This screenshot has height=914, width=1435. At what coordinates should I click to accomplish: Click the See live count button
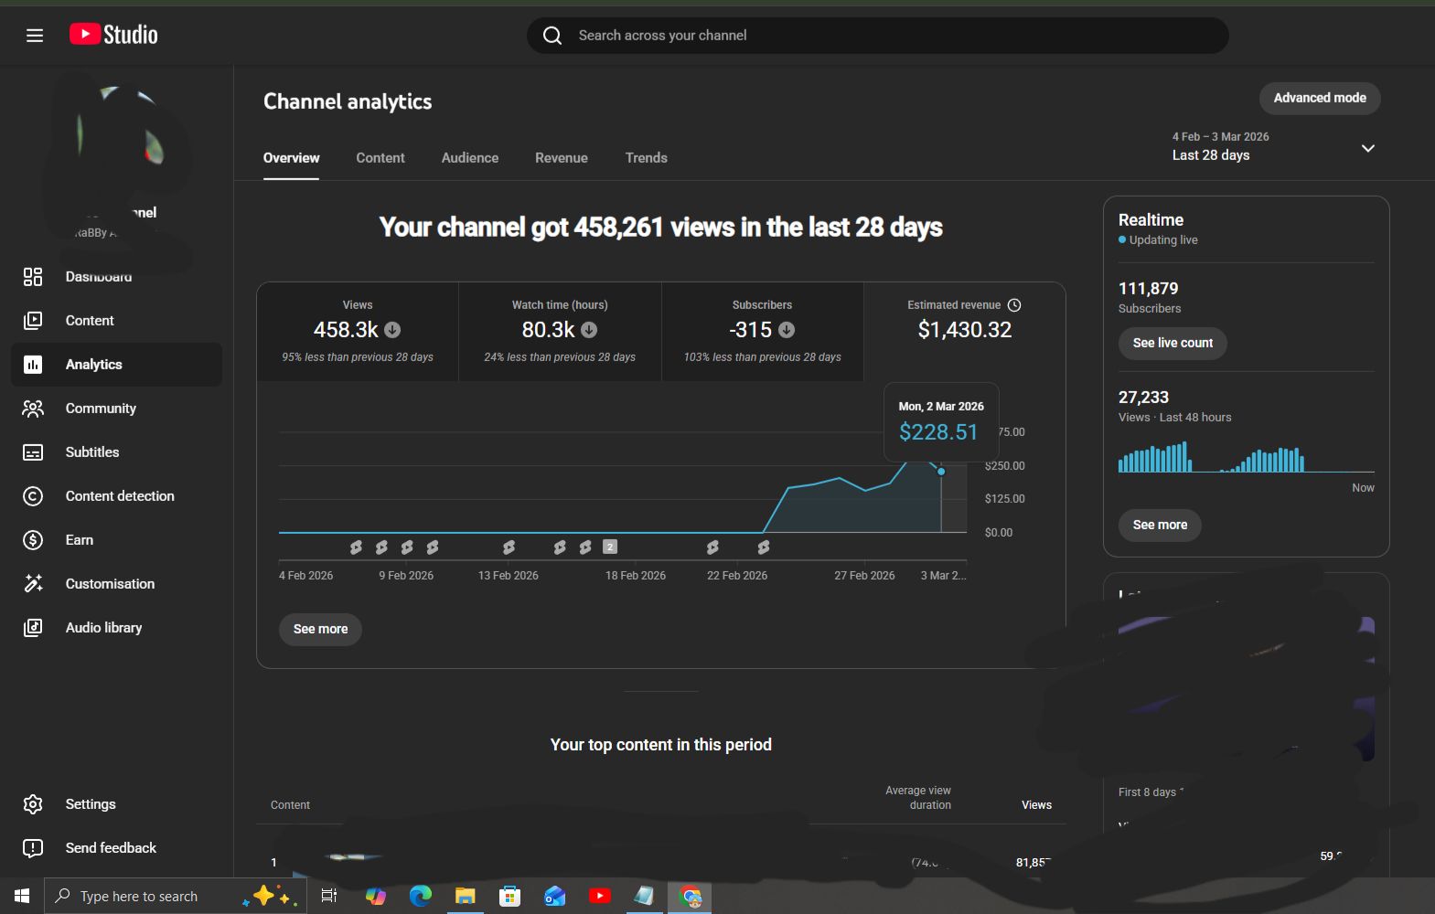point(1173,343)
